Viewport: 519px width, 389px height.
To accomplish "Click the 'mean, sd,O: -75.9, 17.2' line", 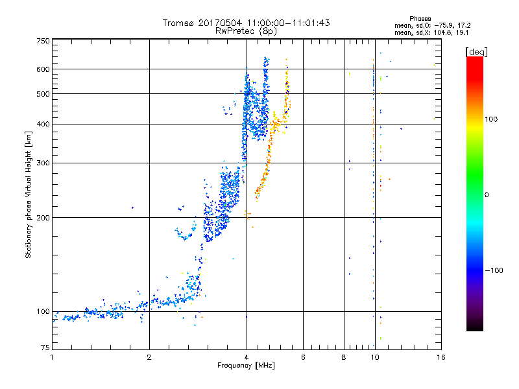I will tap(432, 25).
